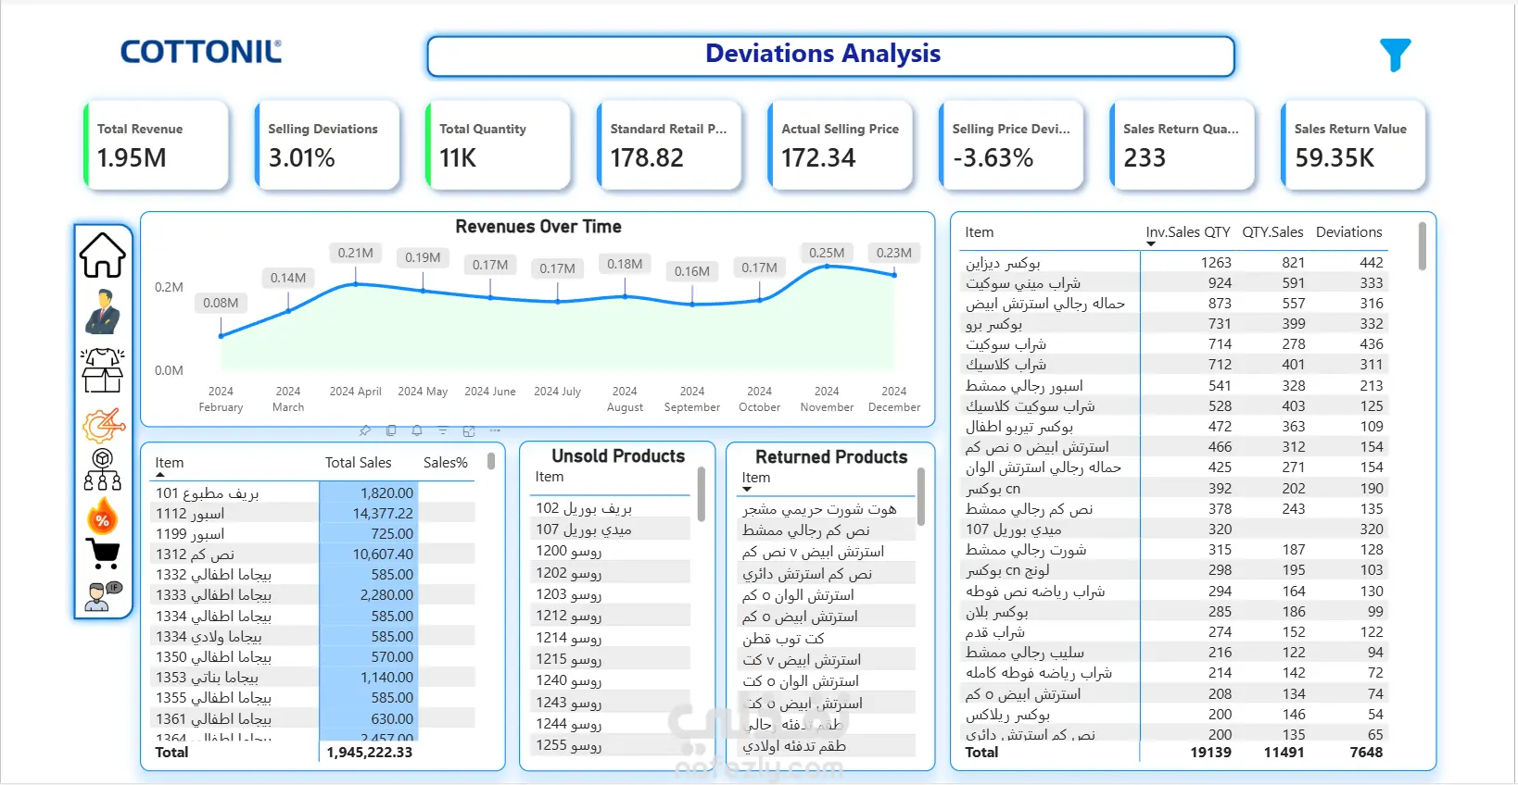Click the deviations table vertical scrollbar
Screen dimensions: 1518x785
1422,246
